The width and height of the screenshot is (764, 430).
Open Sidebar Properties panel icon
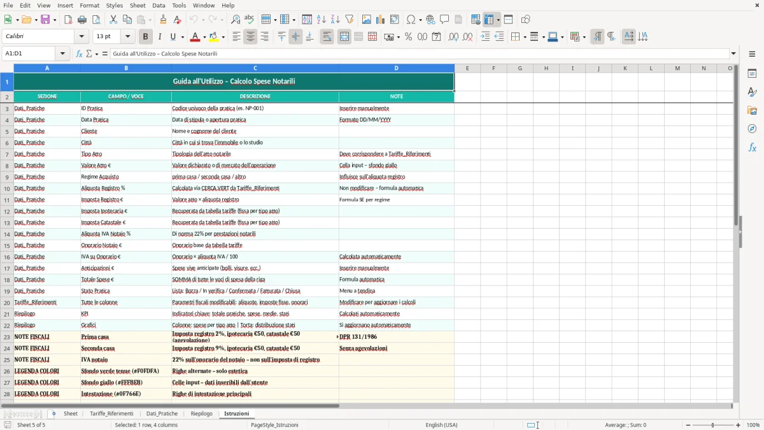[752, 74]
